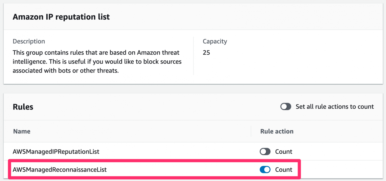Select the Capacity value 25
The image size is (386, 181).
pyautogui.click(x=206, y=53)
